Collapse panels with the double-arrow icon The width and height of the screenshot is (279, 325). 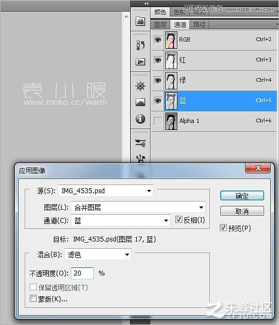[x=147, y=3]
